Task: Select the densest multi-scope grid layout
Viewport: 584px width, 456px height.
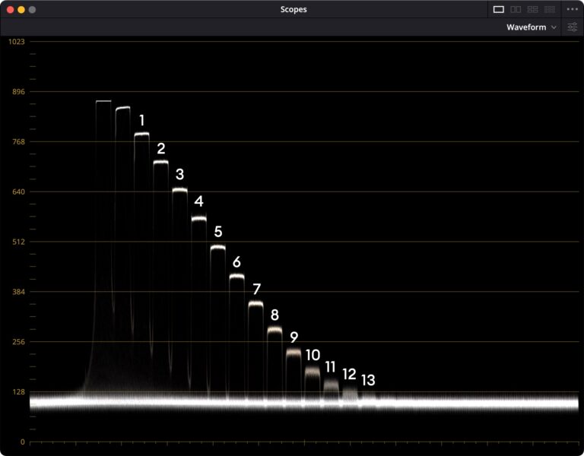Action: pyautogui.click(x=550, y=9)
